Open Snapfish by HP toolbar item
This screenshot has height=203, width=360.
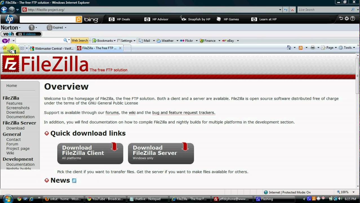196,19
